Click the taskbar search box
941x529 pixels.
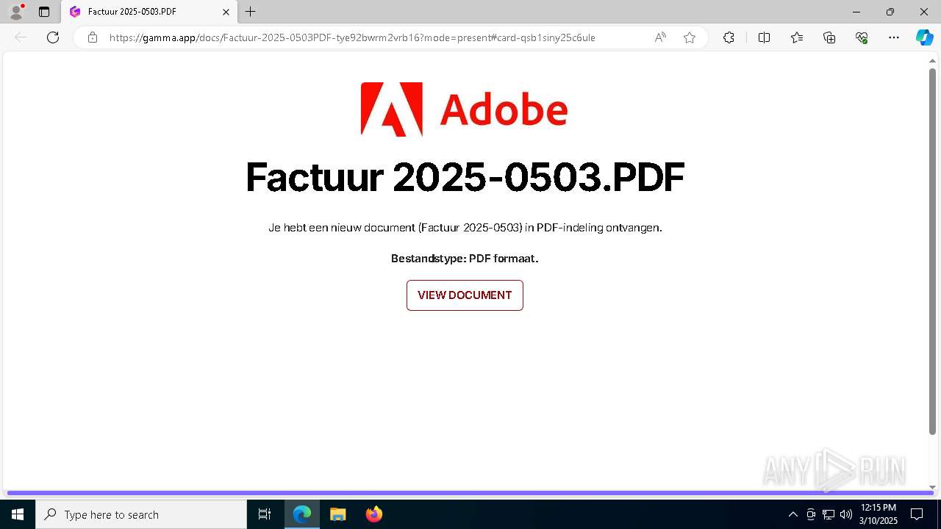point(141,514)
